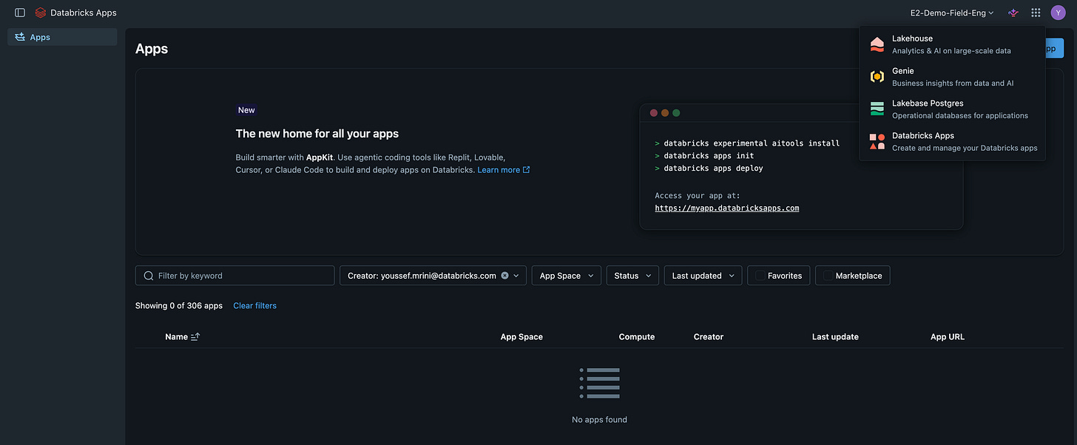Click the Genie product icon
Image resolution: width=1077 pixels, height=445 pixels.
[877, 77]
